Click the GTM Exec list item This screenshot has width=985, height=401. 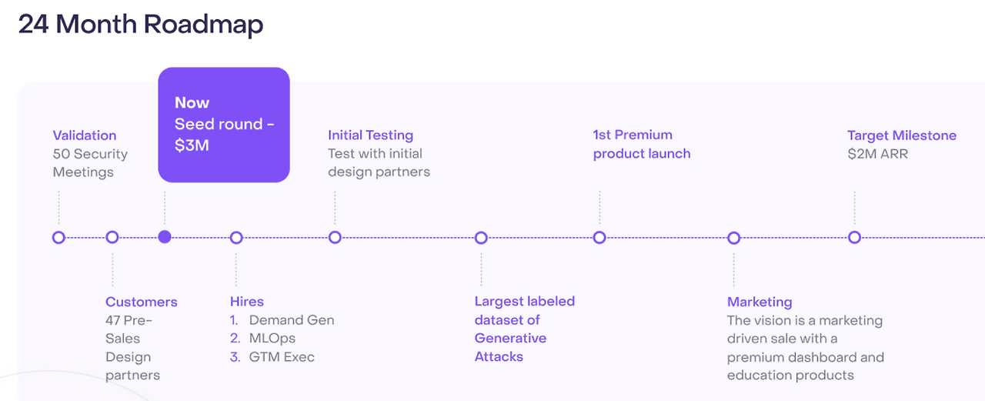coord(282,357)
